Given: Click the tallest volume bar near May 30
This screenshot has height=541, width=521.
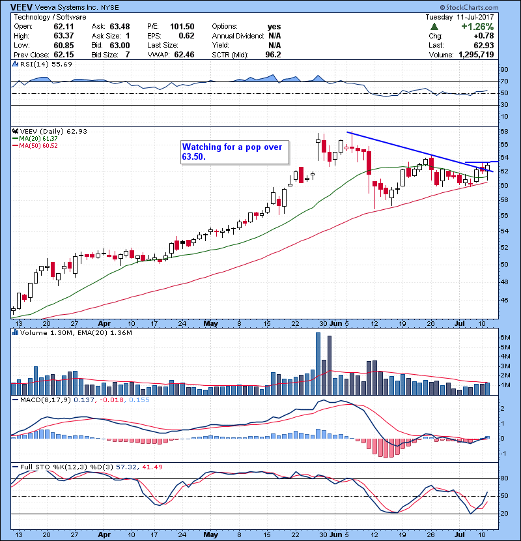Looking at the screenshot, I should 318,364.
